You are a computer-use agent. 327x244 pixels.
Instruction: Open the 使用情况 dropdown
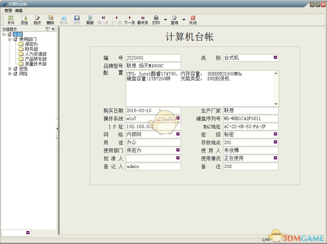click(x=275, y=158)
